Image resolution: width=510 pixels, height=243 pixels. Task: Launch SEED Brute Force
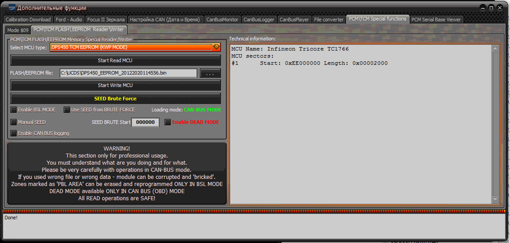click(x=116, y=99)
